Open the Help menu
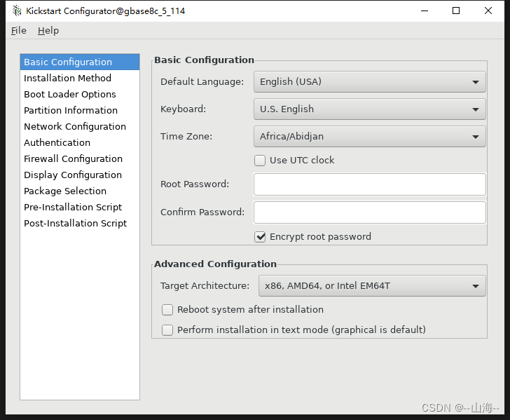The height and width of the screenshot is (420, 510). point(48,31)
